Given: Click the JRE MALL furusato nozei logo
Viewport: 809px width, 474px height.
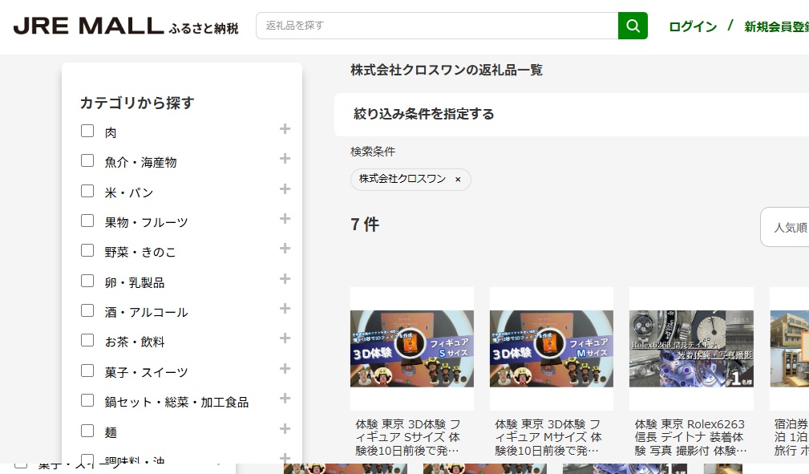Looking at the screenshot, I should click(x=126, y=26).
